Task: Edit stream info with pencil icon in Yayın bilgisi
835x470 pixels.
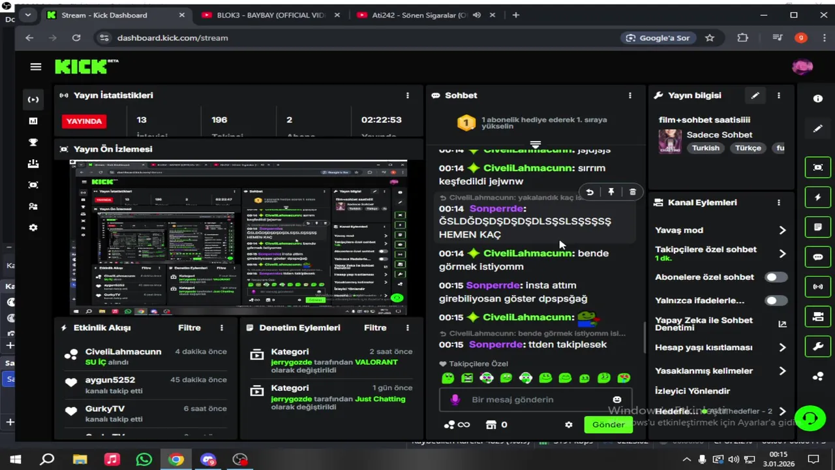Action: pos(755,95)
